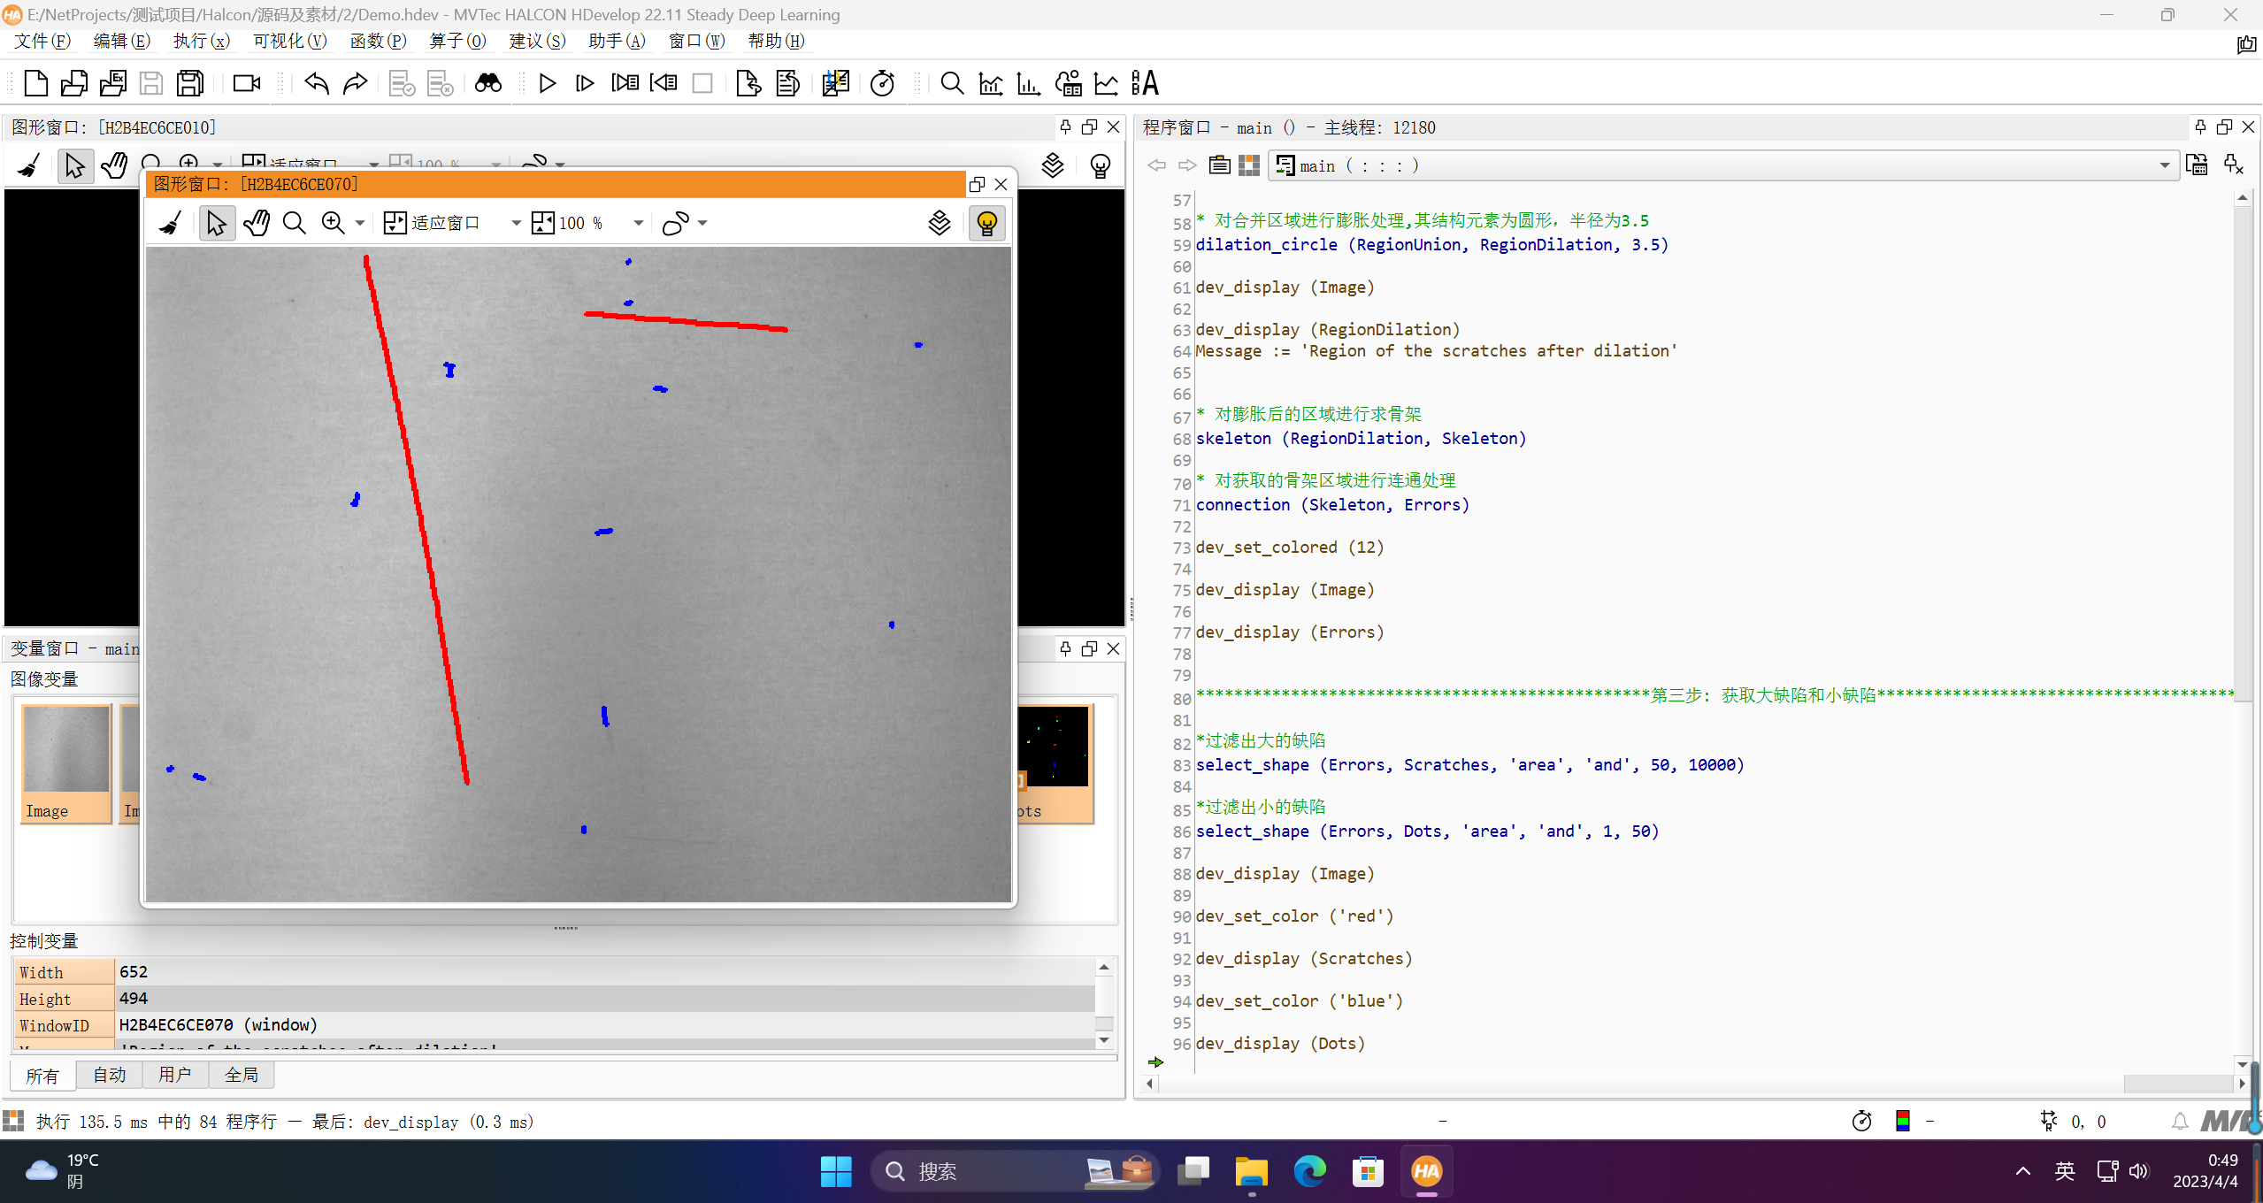Click the profiler stopwatch toolbar icon
The width and height of the screenshot is (2263, 1203).
click(x=882, y=83)
